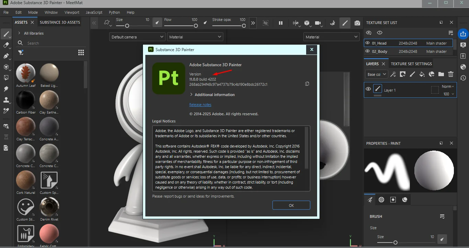Viewport: 469px width, 248px height.
Task: Toggle pen pressure for Size
Action: [157, 23]
